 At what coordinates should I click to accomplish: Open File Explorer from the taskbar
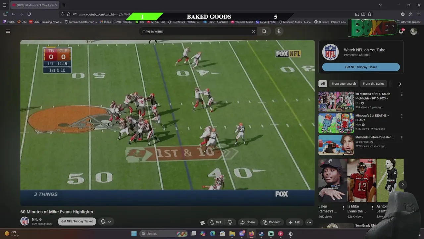(x=232, y=234)
